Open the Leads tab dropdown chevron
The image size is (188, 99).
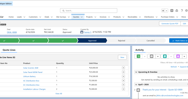24,17
